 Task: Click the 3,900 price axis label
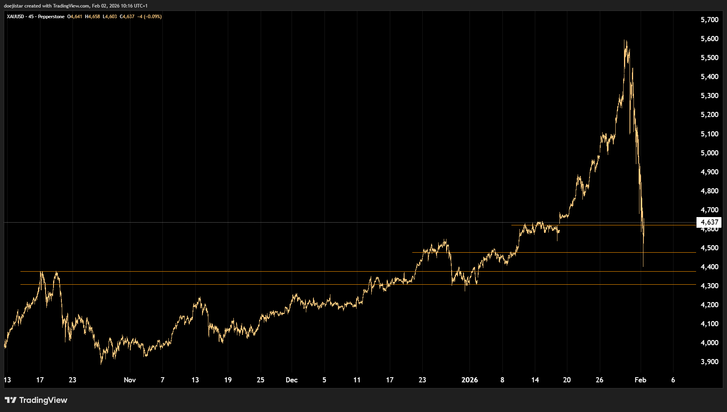tap(709, 362)
